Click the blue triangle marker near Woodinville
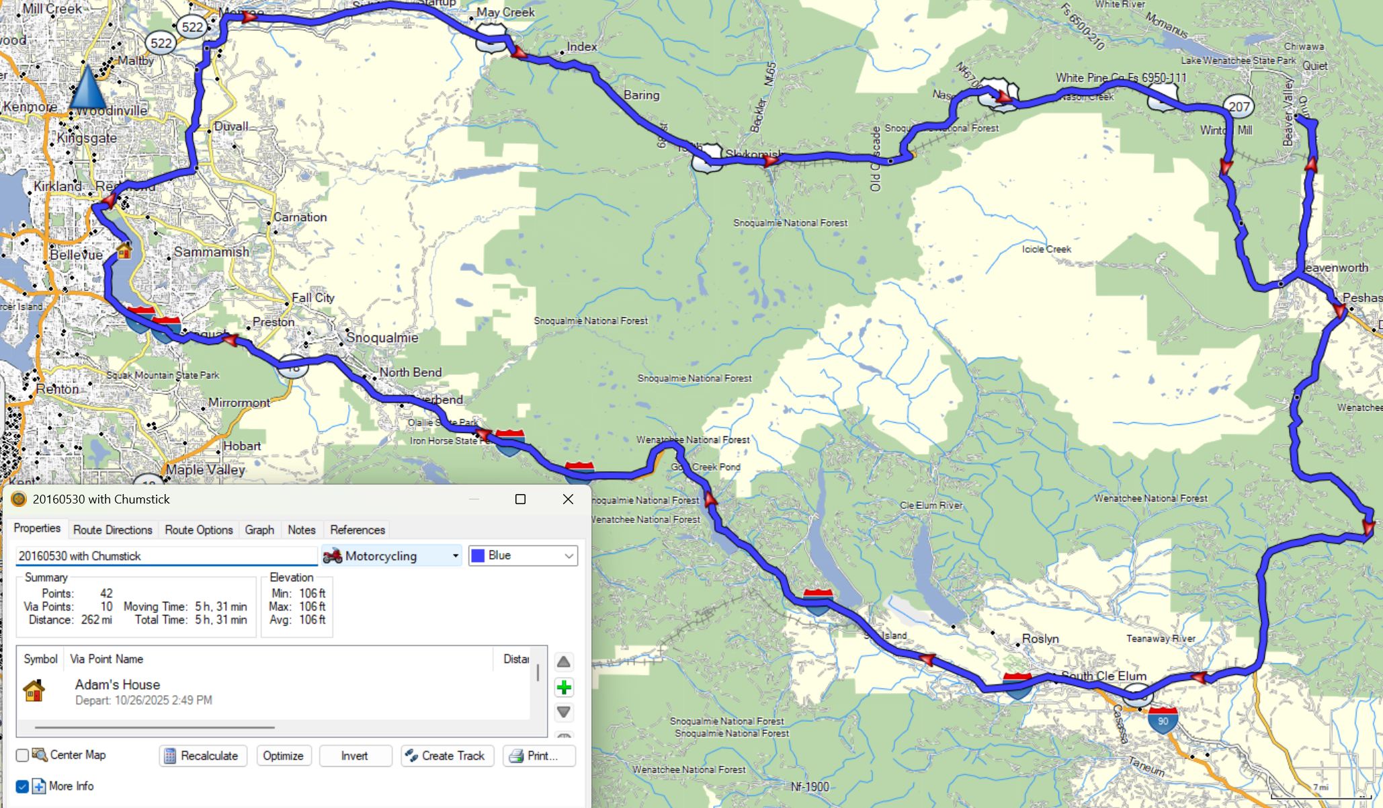 pos(88,87)
